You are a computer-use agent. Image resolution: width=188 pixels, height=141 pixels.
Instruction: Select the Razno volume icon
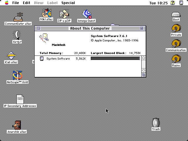[x=176, y=59]
